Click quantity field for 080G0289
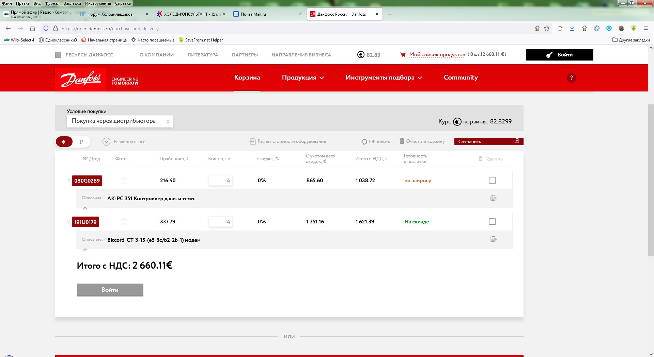654x357 pixels. 221,181
